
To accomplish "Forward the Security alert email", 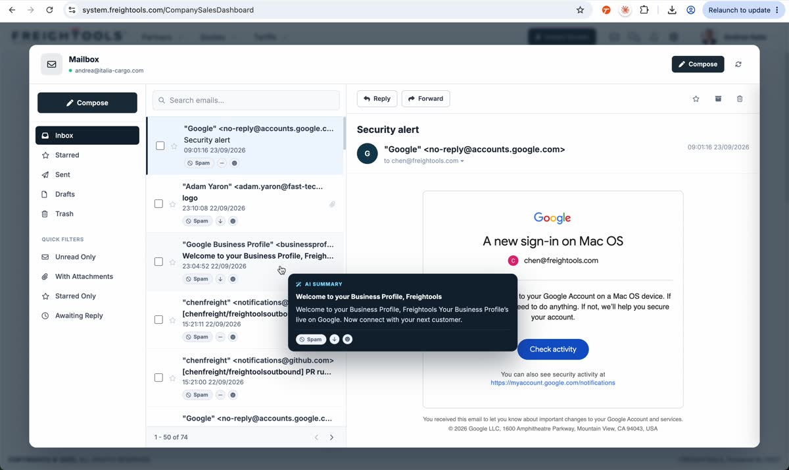I will (426, 99).
